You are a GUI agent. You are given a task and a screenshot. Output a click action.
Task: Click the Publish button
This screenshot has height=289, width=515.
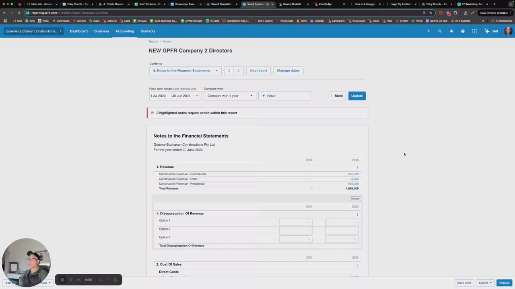click(504, 283)
